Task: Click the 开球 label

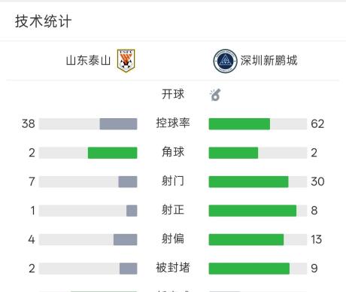Action: pyautogui.click(x=173, y=94)
